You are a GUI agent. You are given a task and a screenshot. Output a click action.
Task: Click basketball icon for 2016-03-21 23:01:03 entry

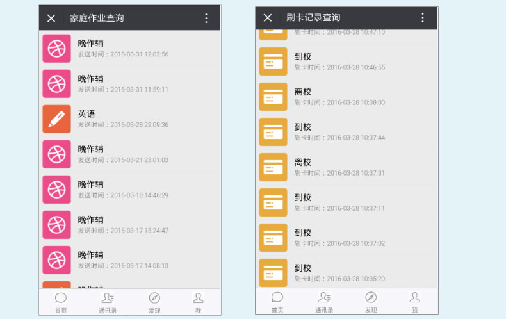[57, 154]
